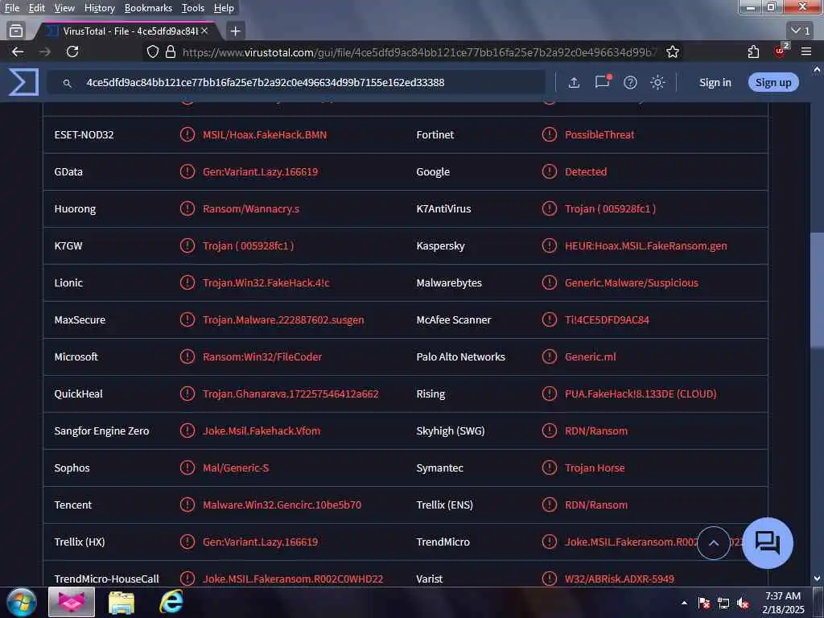Open the Firefox hamburger menu
Image resolution: width=824 pixels, height=618 pixels.
[x=806, y=51]
